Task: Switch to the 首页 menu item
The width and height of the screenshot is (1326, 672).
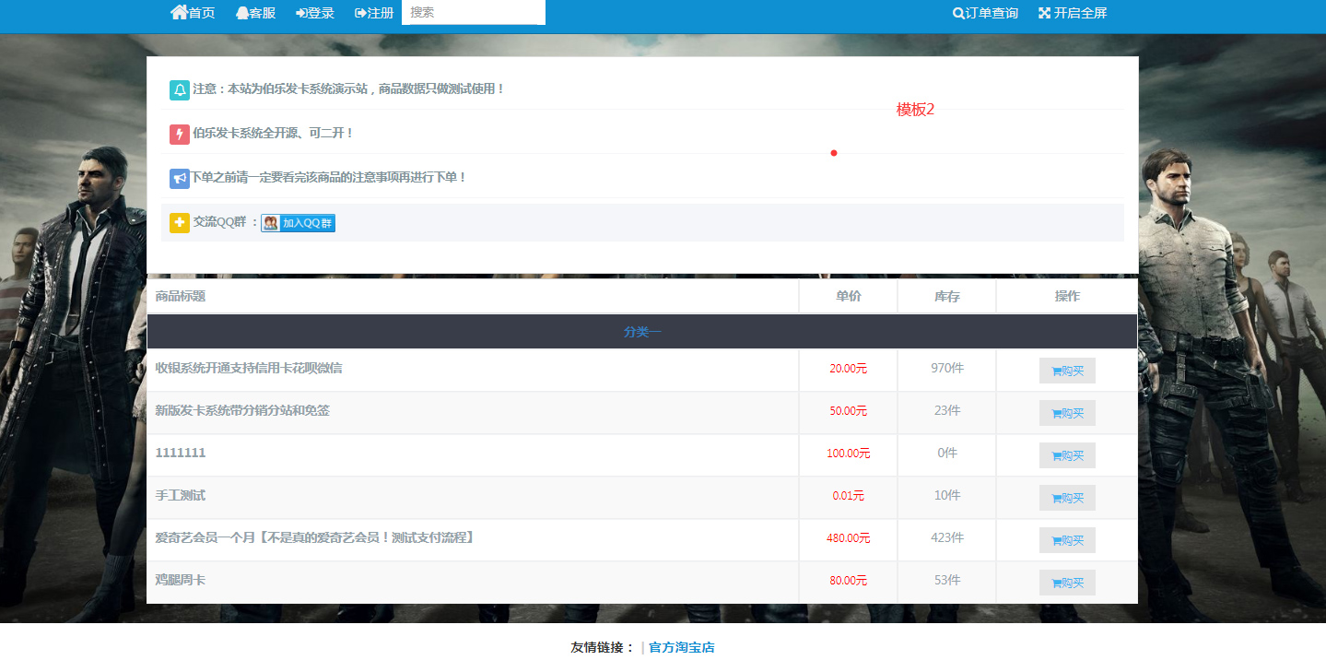Action: (x=193, y=12)
